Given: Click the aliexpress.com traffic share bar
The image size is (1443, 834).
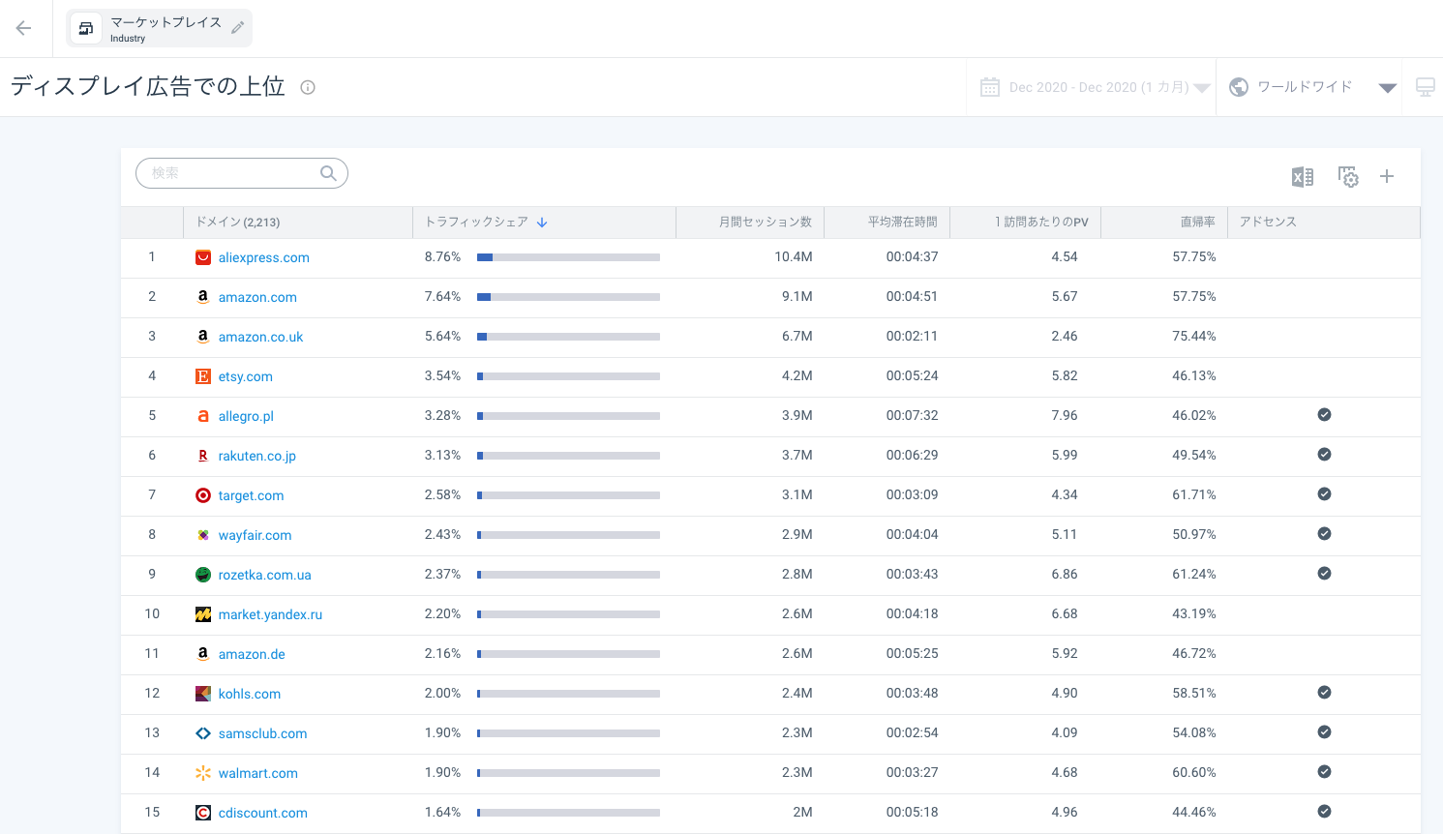Looking at the screenshot, I should coord(568,257).
